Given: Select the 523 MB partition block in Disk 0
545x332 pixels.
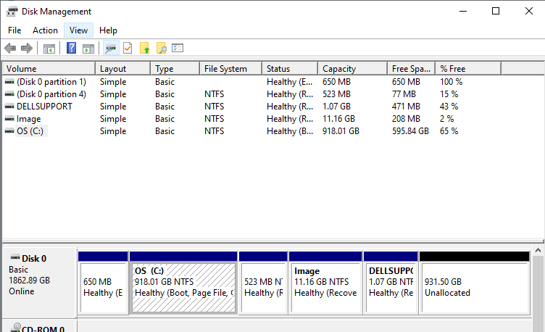Looking at the screenshot, I should coord(263,283).
